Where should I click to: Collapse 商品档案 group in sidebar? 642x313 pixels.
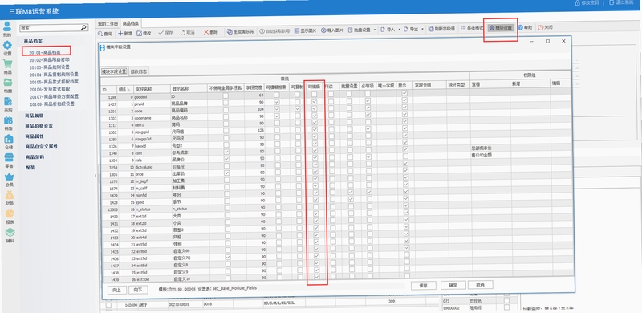click(33, 41)
